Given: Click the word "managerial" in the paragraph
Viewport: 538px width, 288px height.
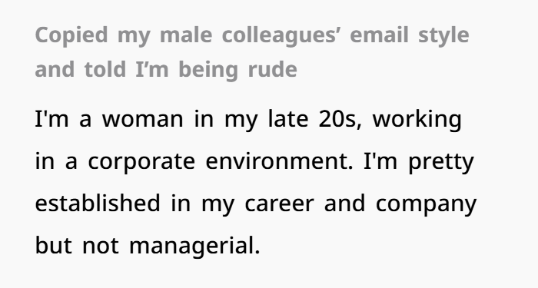Looking at the screenshot, I should pos(192,246).
